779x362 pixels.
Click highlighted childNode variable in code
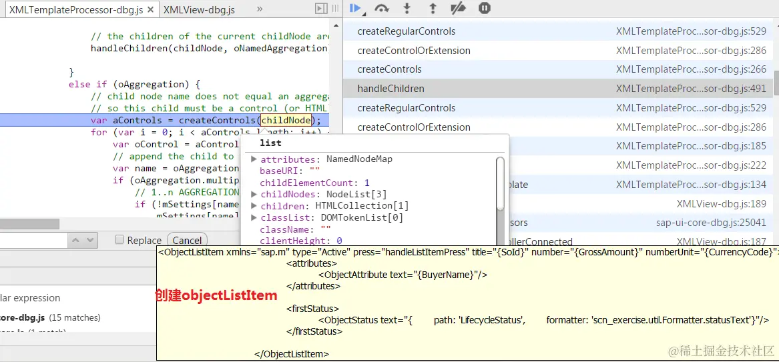pyautogui.click(x=286, y=120)
